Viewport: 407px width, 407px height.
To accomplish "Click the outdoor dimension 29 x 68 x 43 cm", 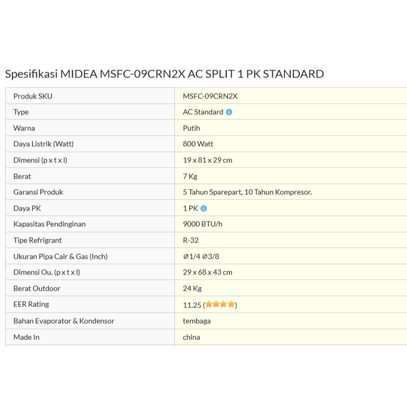I will [x=207, y=272].
